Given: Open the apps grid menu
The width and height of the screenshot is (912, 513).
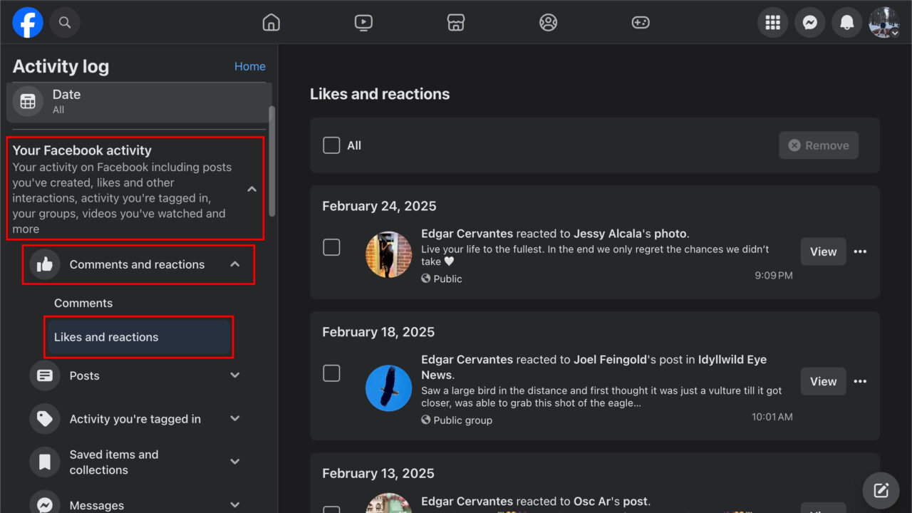Looking at the screenshot, I should 772,22.
